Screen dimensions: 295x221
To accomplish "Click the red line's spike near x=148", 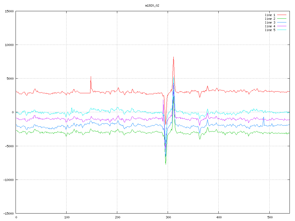I will pos(91,77).
